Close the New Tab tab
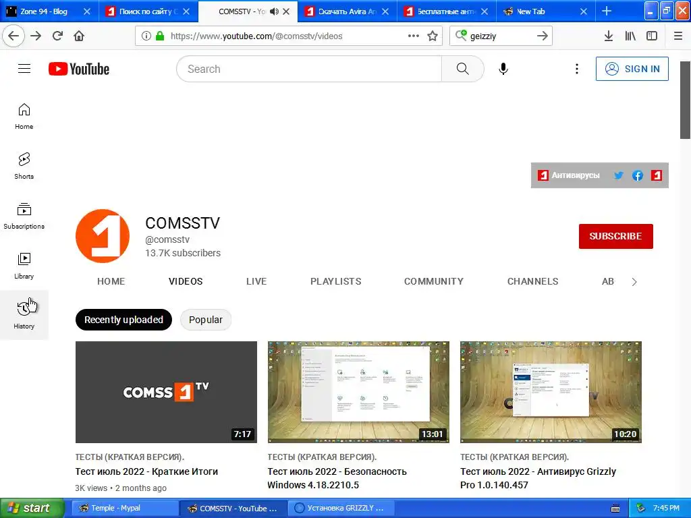This screenshot has height=518, width=691. click(584, 11)
